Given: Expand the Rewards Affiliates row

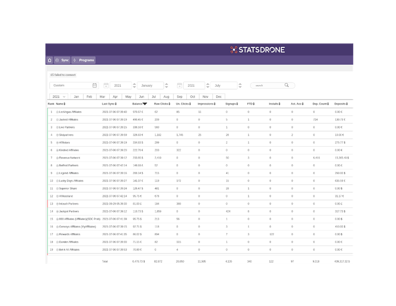Looking at the screenshot, I should click(x=57, y=234).
